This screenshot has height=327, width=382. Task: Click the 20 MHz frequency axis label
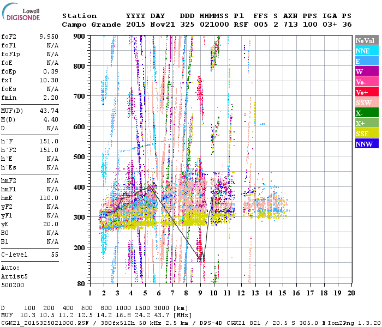pos(351,293)
